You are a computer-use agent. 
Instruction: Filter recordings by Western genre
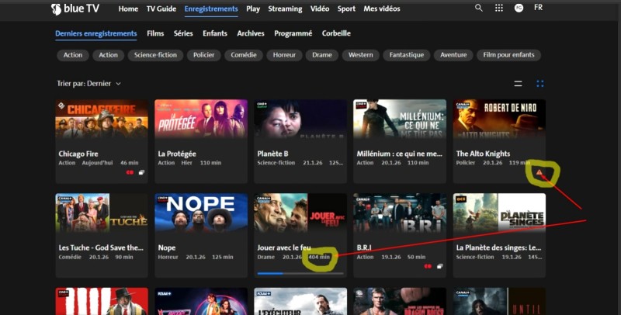(359, 55)
